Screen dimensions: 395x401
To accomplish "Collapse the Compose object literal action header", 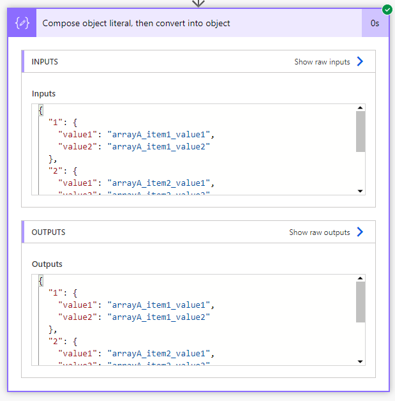I will (199, 23).
